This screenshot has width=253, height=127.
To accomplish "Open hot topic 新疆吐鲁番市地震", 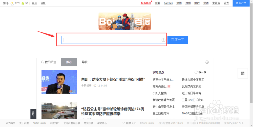I will tap(164, 100).
